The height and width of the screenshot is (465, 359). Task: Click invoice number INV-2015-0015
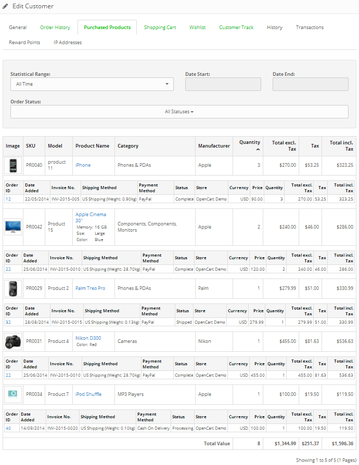(x=67, y=322)
